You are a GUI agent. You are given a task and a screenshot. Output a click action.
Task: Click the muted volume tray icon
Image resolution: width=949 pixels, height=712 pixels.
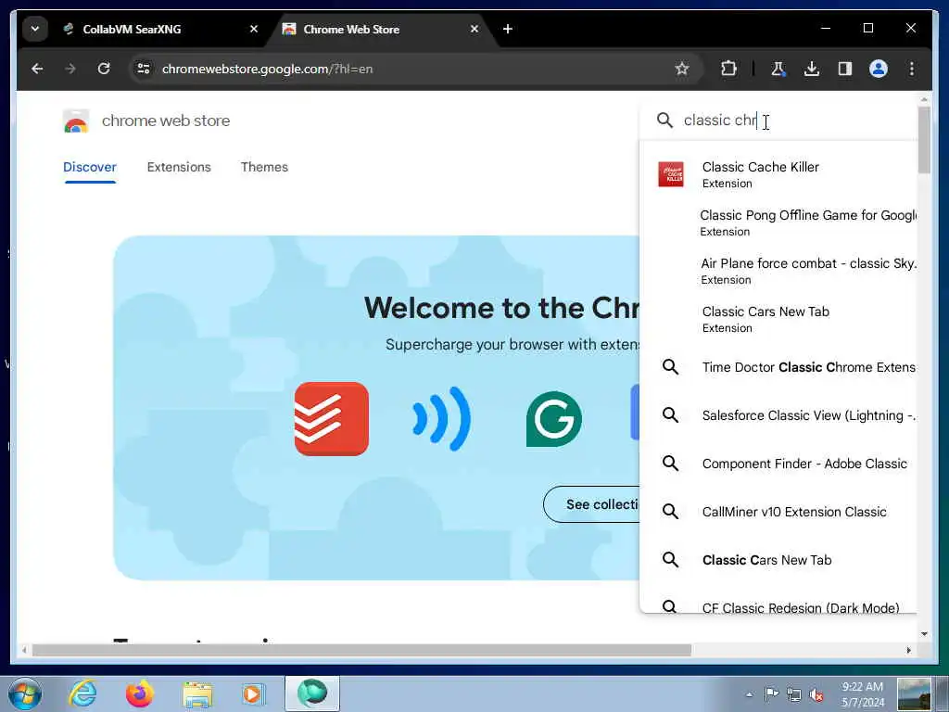coord(816,694)
